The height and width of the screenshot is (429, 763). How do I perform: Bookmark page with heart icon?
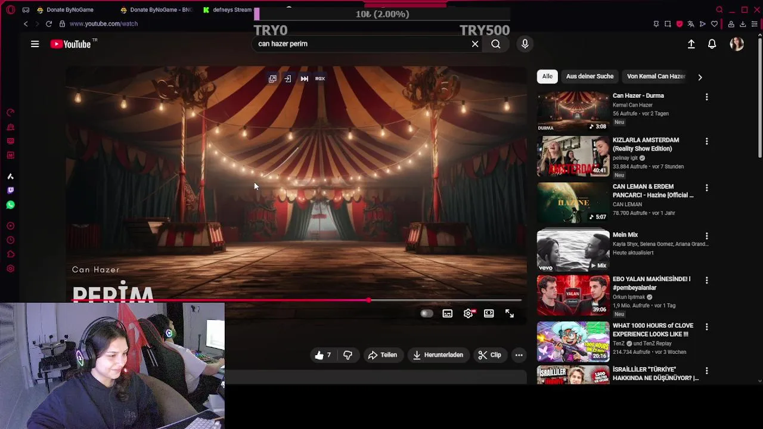[x=714, y=24]
